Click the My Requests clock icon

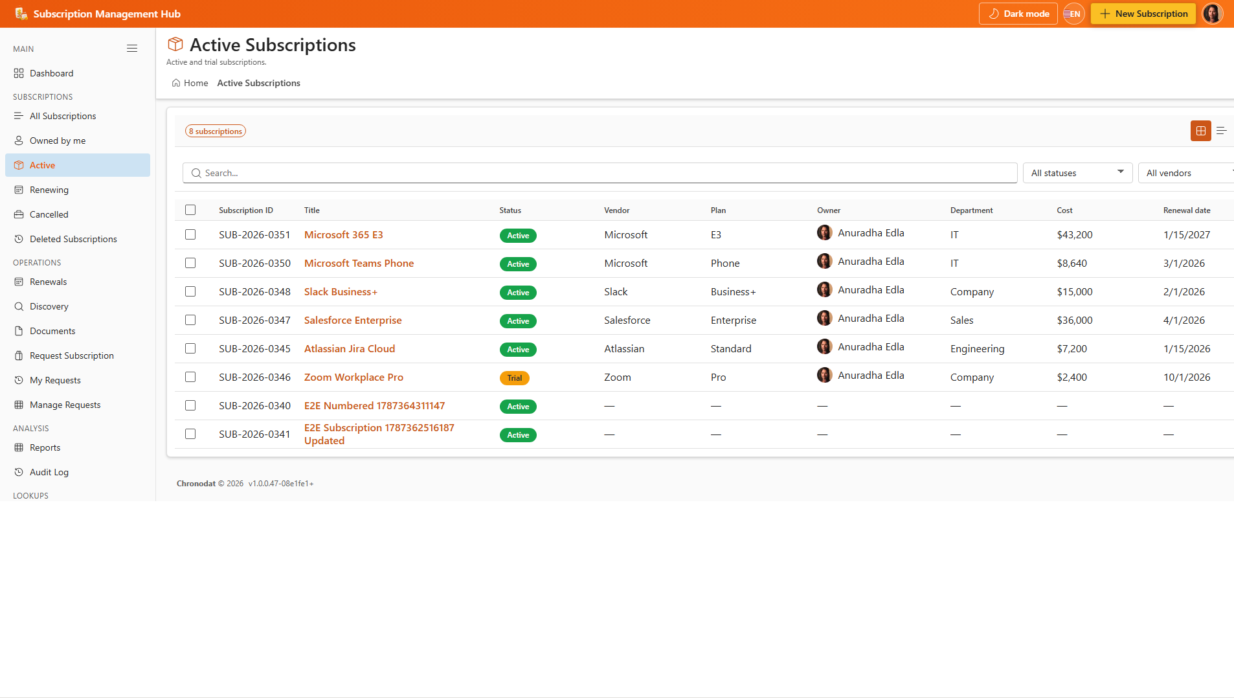click(x=19, y=380)
